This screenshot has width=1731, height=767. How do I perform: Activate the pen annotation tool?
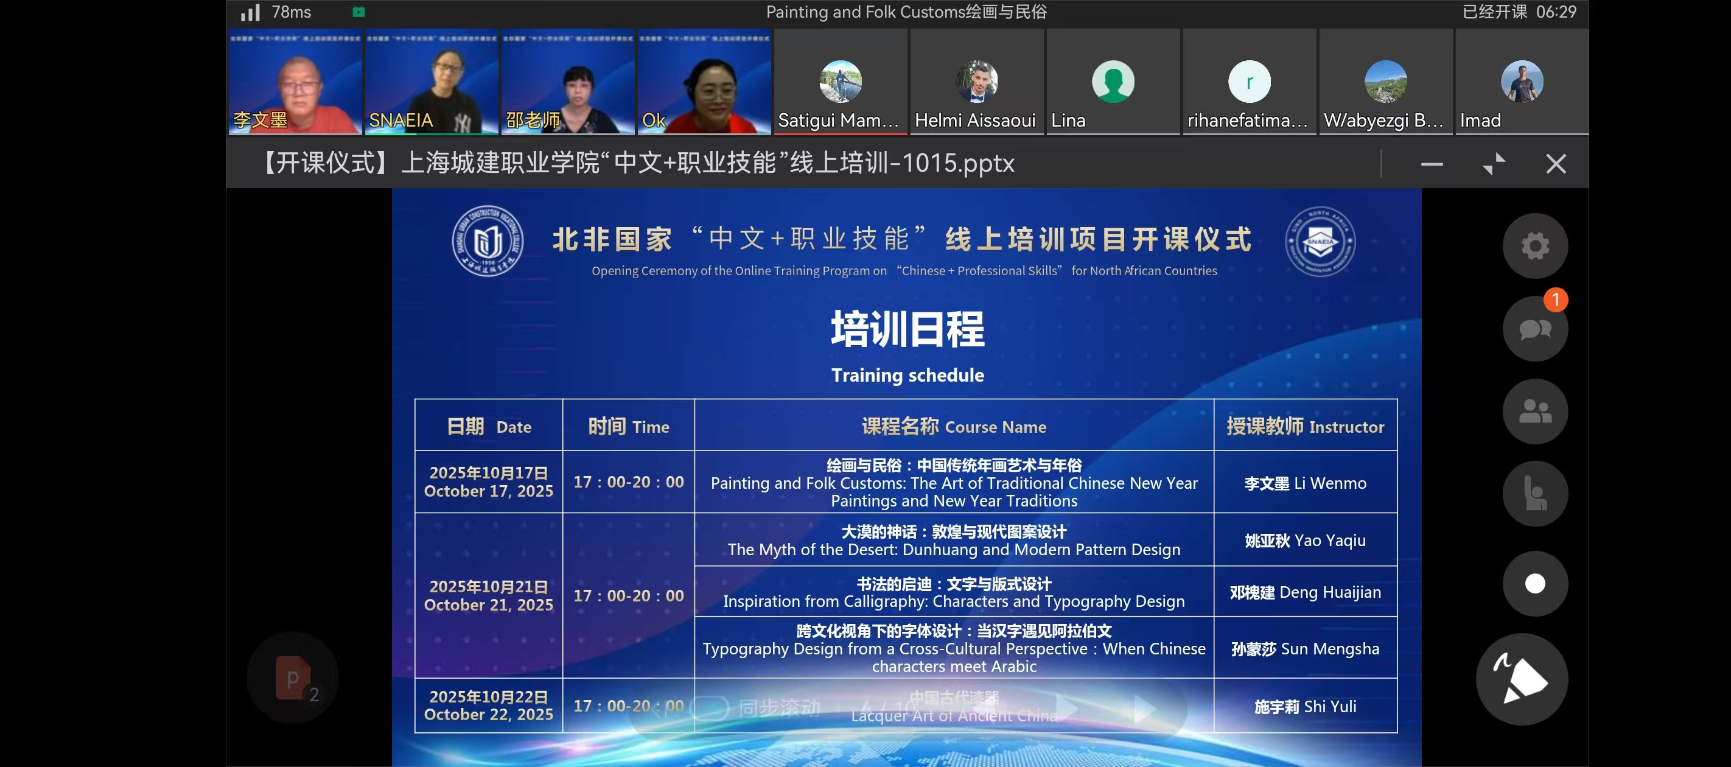1522,679
